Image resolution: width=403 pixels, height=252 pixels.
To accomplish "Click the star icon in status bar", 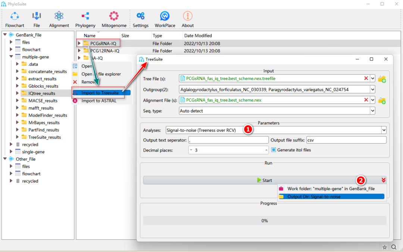I will pos(384,247).
